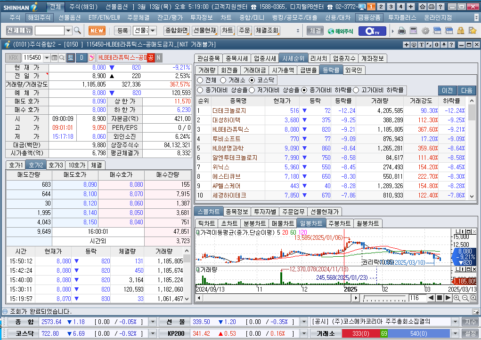Click the candle count field showing 116
This screenshot has height=340, width=481.
417,298
